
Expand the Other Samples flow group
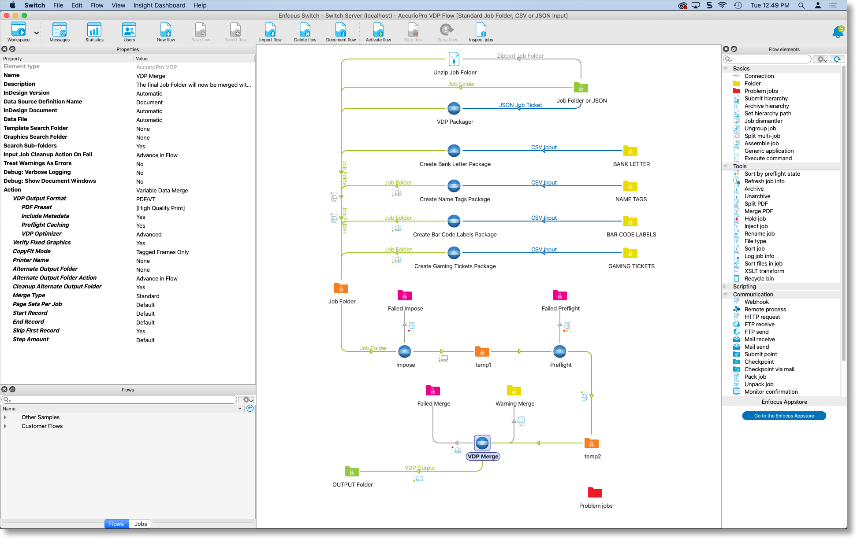coord(5,417)
